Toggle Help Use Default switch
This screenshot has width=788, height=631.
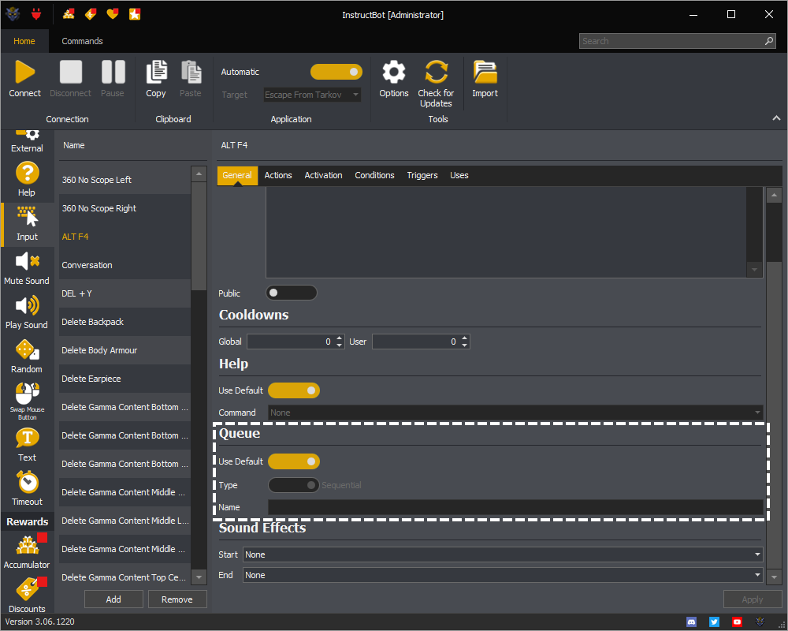pyautogui.click(x=294, y=390)
